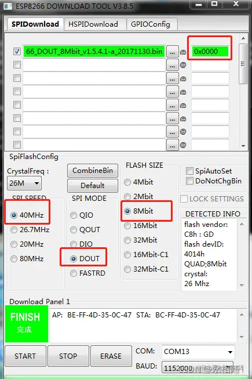Open the CrystalFreq 26M dropdown
This screenshot has height=379, width=252.
24,183
